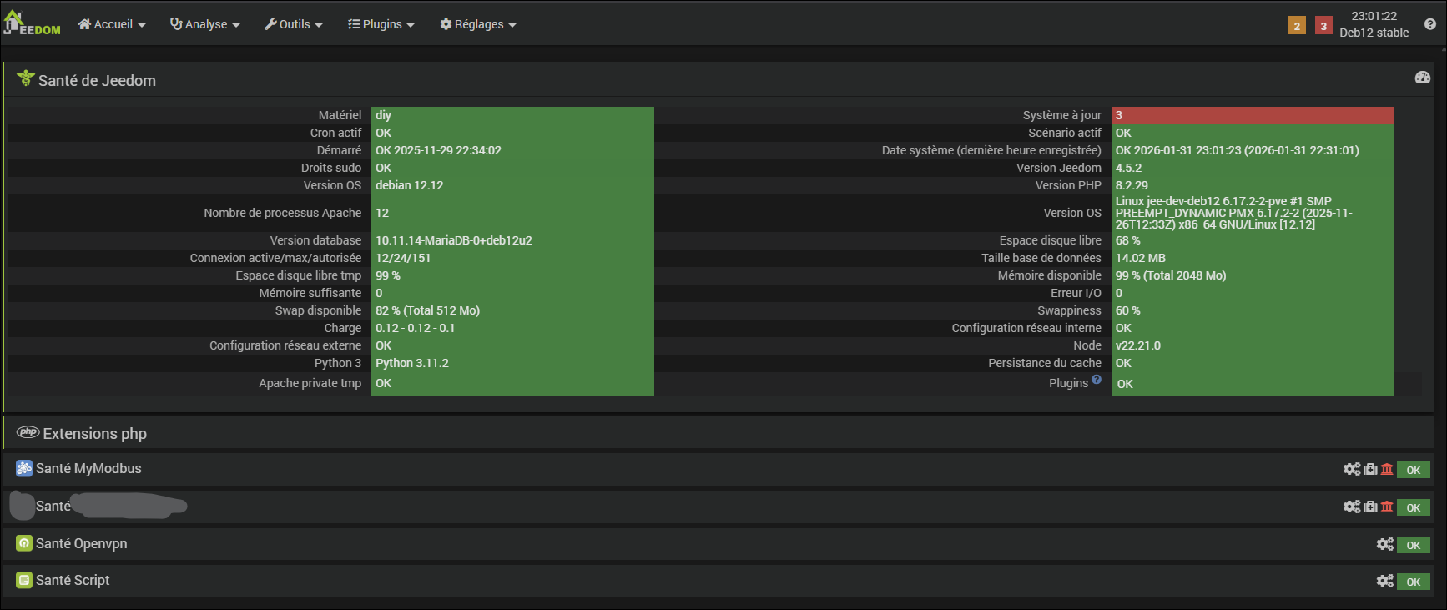Click MyModbus medkit dependencies icon
This screenshot has height=610, width=1447.
pos(1370,469)
